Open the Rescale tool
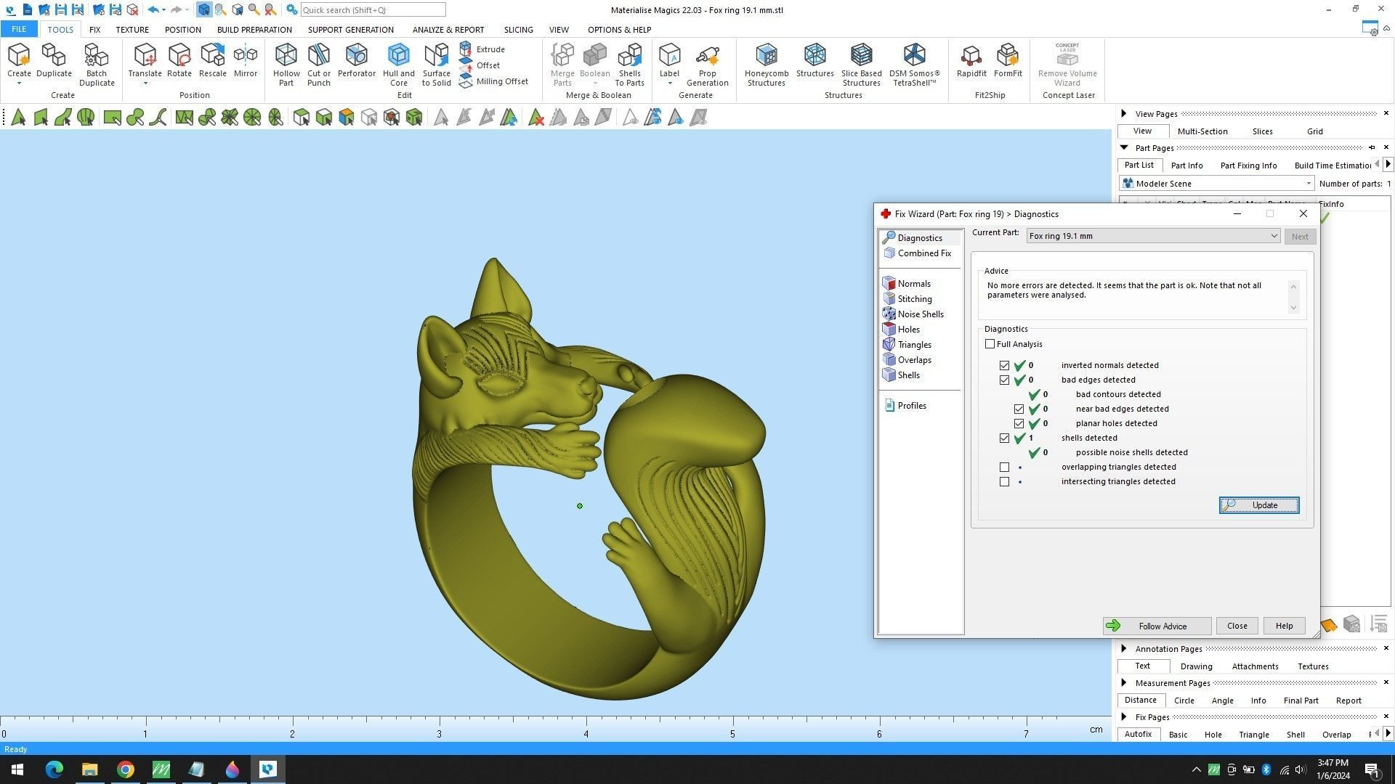This screenshot has height=784, width=1395. click(x=213, y=60)
